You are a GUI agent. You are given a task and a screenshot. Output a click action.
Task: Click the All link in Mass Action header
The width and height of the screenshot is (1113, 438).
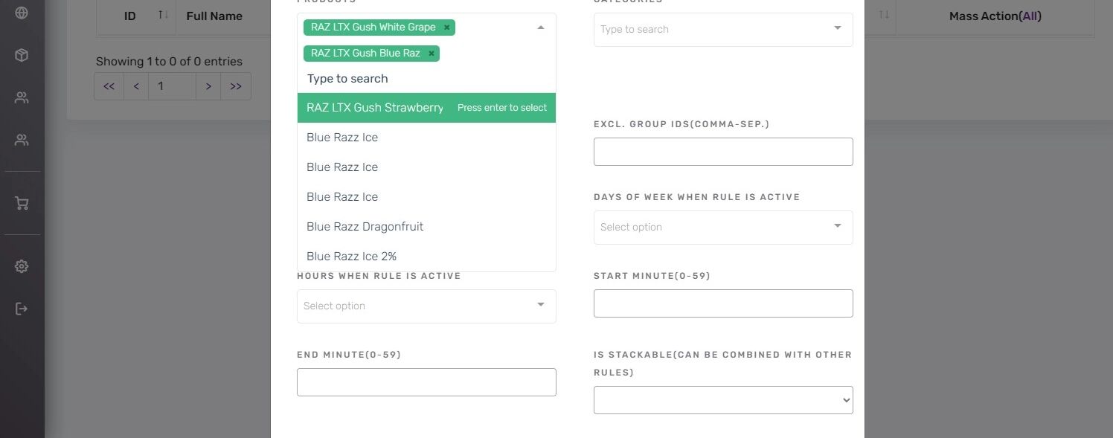pos(1030,16)
